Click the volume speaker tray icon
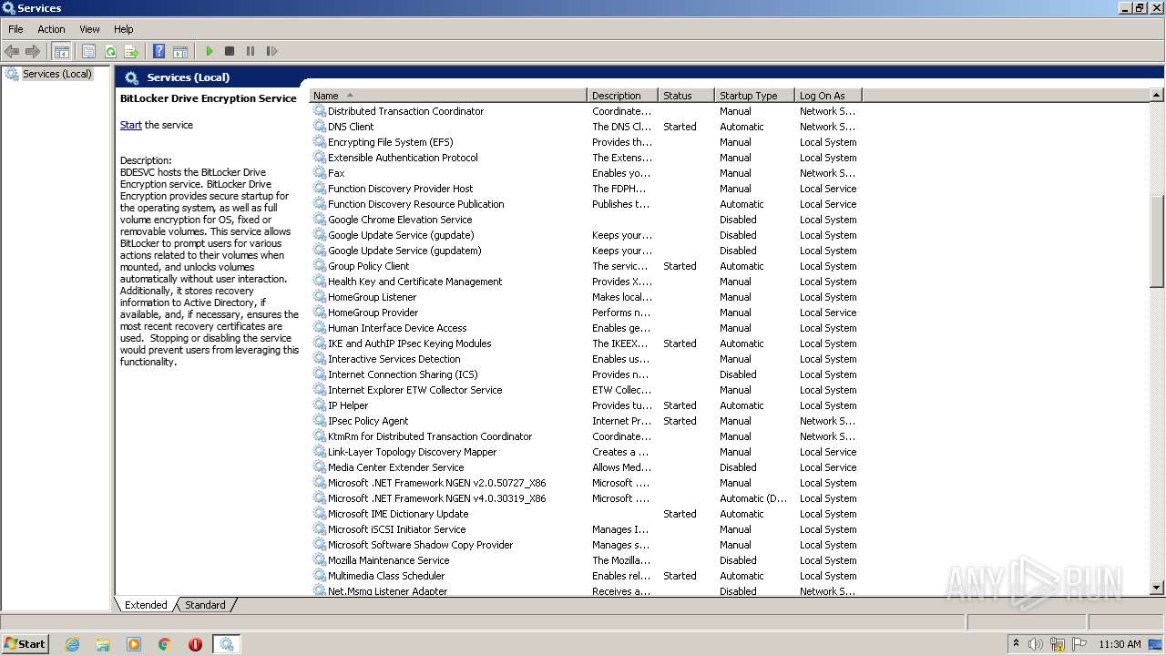The width and height of the screenshot is (1166, 656). [x=1036, y=644]
